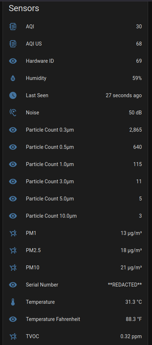Image resolution: width=152 pixels, height=345 pixels.
Task: Open the PM1 sensor label
Action: [x=31, y=233]
